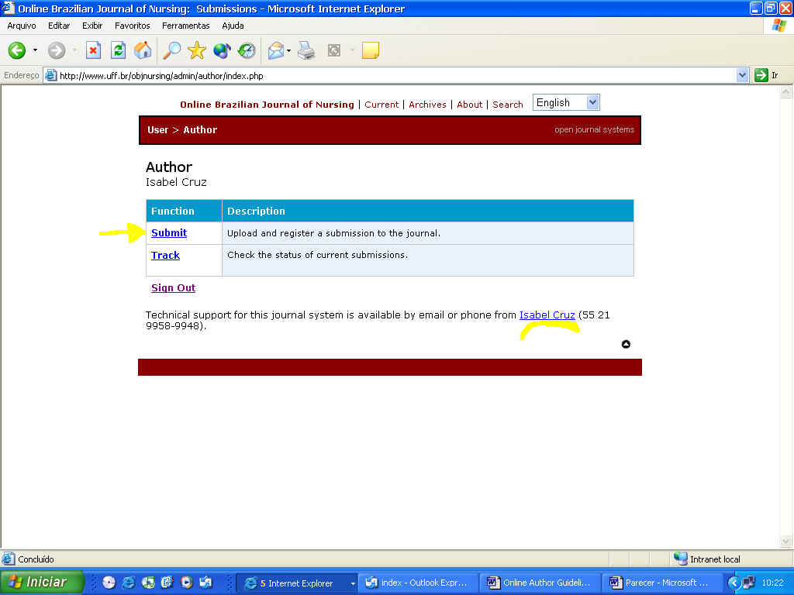Go to the Home page icon
The width and height of the screenshot is (794, 595).
pos(143,51)
